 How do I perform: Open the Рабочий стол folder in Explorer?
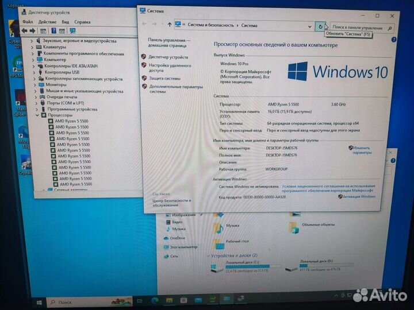point(231,243)
